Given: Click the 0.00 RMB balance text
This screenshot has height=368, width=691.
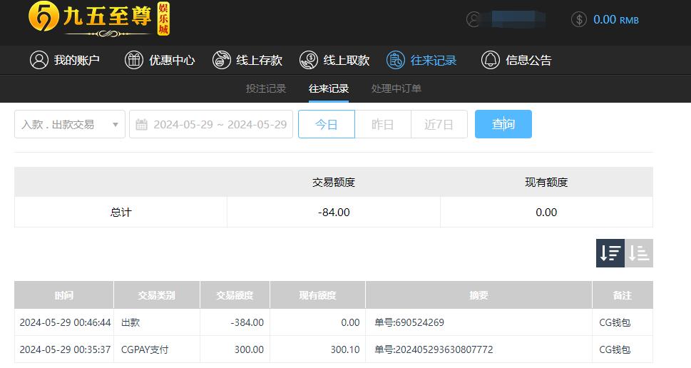Looking at the screenshot, I should (x=615, y=19).
